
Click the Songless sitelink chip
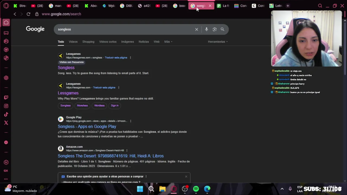pos(65,106)
